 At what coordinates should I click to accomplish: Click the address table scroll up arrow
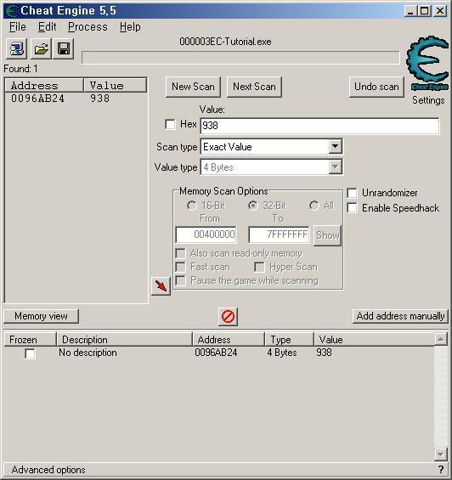(x=440, y=339)
